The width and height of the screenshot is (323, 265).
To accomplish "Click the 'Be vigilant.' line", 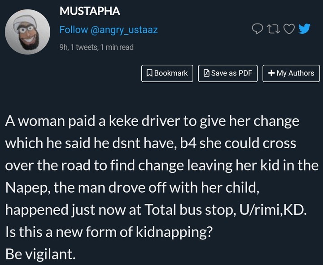I will point(40,254).
